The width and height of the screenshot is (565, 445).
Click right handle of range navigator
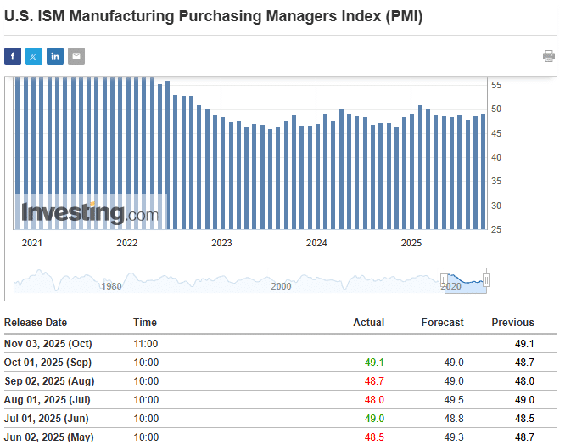pyautogui.click(x=486, y=280)
